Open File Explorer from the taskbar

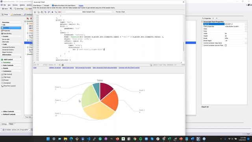pos(65,139)
